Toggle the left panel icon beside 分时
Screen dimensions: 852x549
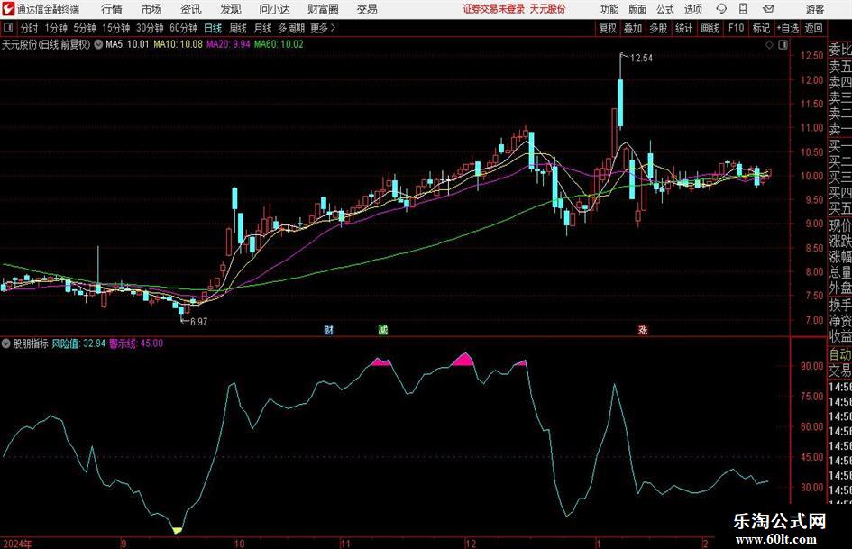[8, 28]
